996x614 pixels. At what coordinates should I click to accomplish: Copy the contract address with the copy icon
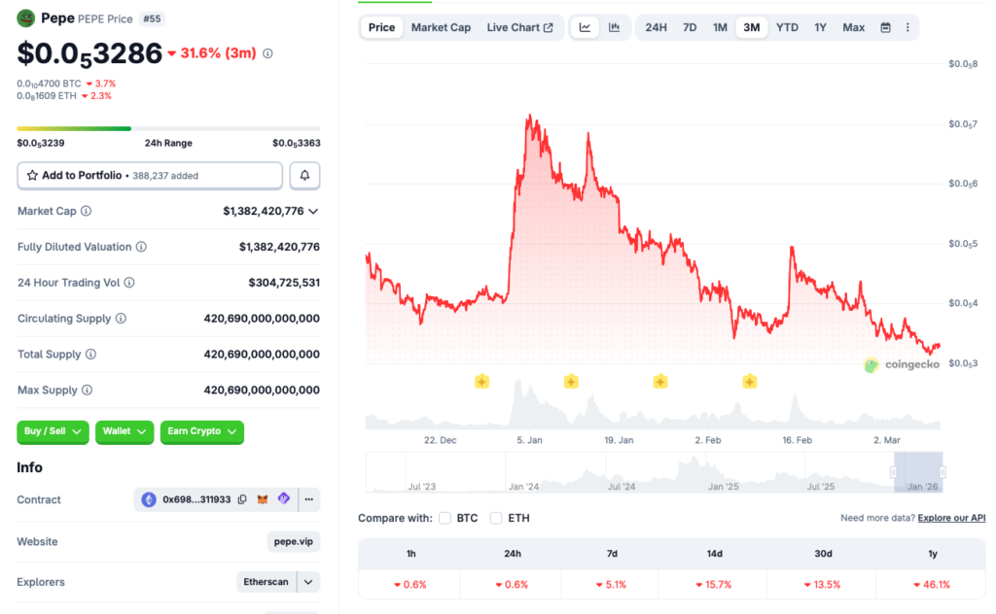point(242,499)
